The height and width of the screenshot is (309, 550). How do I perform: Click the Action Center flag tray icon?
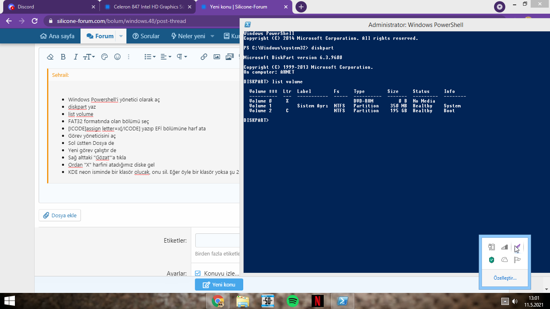pyautogui.click(x=517, y=260)
